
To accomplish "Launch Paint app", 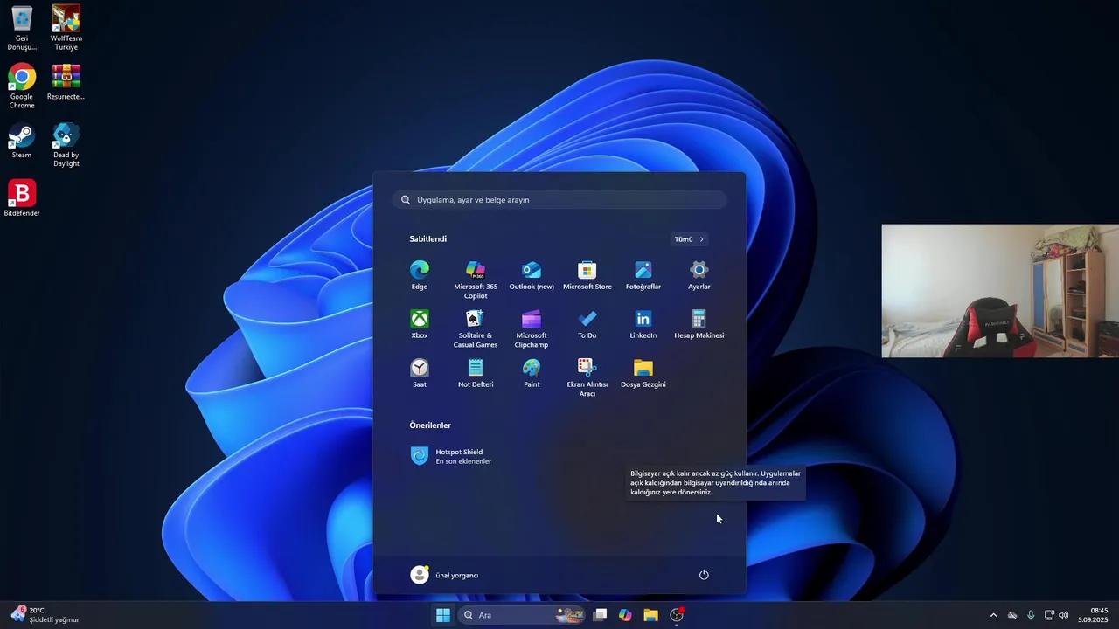I will click(x=532, y=373).
